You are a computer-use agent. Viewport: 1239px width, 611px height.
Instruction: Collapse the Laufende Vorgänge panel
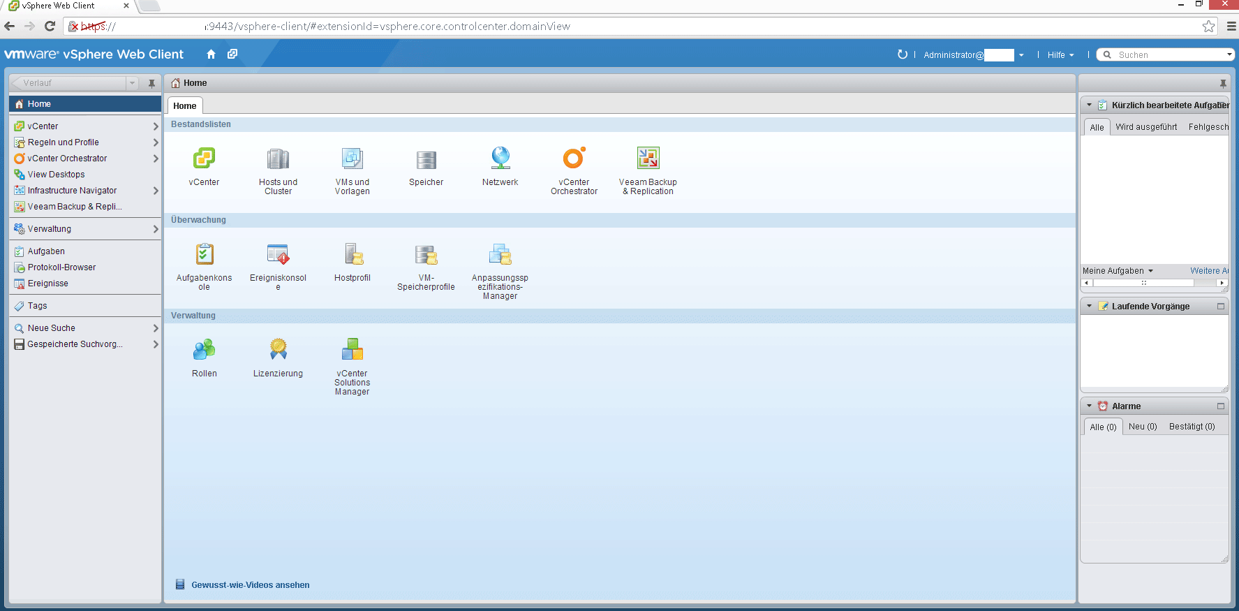coord(1089,307)
